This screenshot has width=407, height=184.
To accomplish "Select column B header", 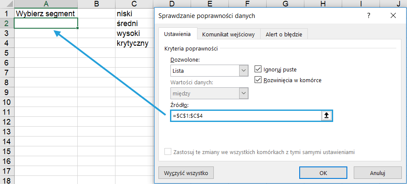I will tap(96, 4).
